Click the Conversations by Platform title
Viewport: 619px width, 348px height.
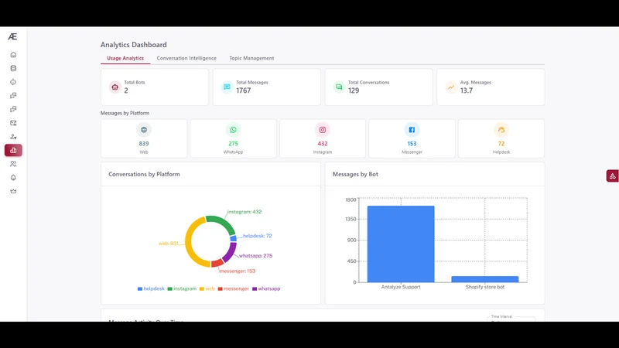coord(144,174)
